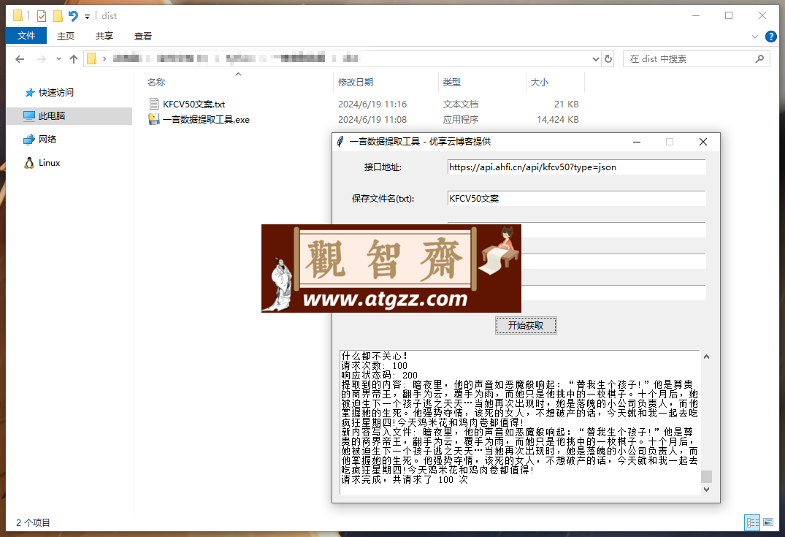Click the 2024/6/19 11:08 date cell
The width and height of the screenshot is (785, 537).
(372, 120)
